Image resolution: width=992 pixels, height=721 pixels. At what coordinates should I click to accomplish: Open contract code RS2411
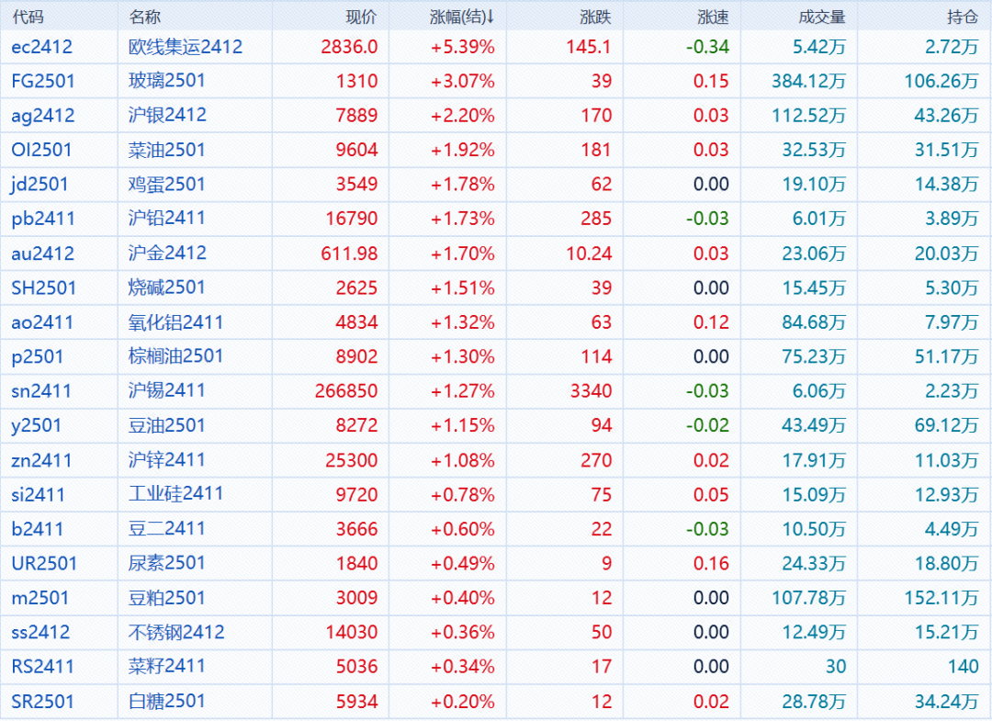[x=43, y=666]
